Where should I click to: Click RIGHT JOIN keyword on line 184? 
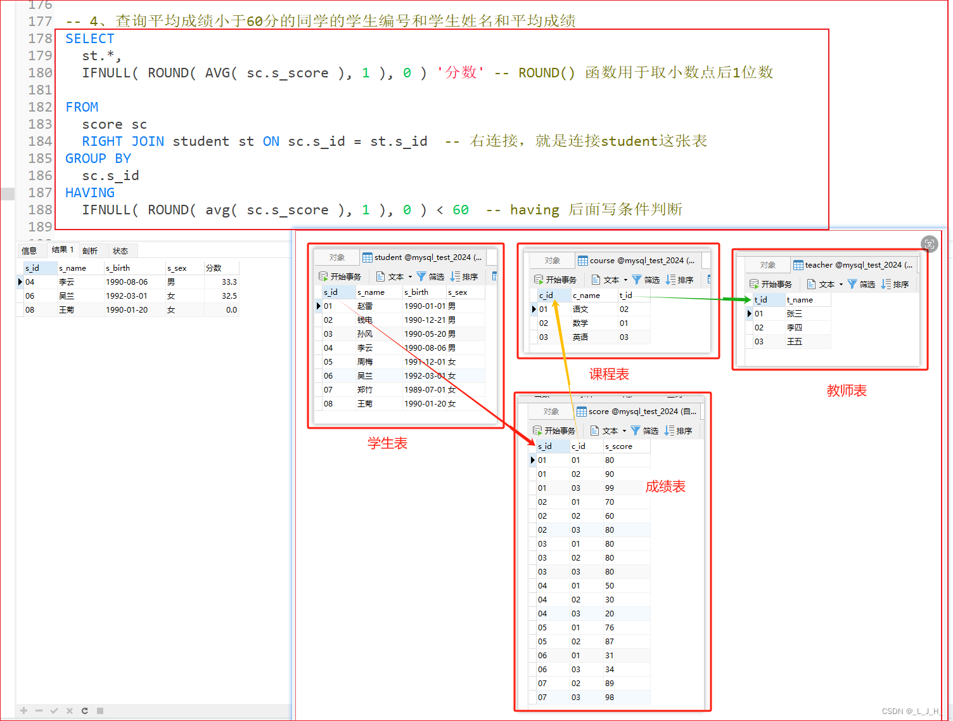tap(123, 141)
